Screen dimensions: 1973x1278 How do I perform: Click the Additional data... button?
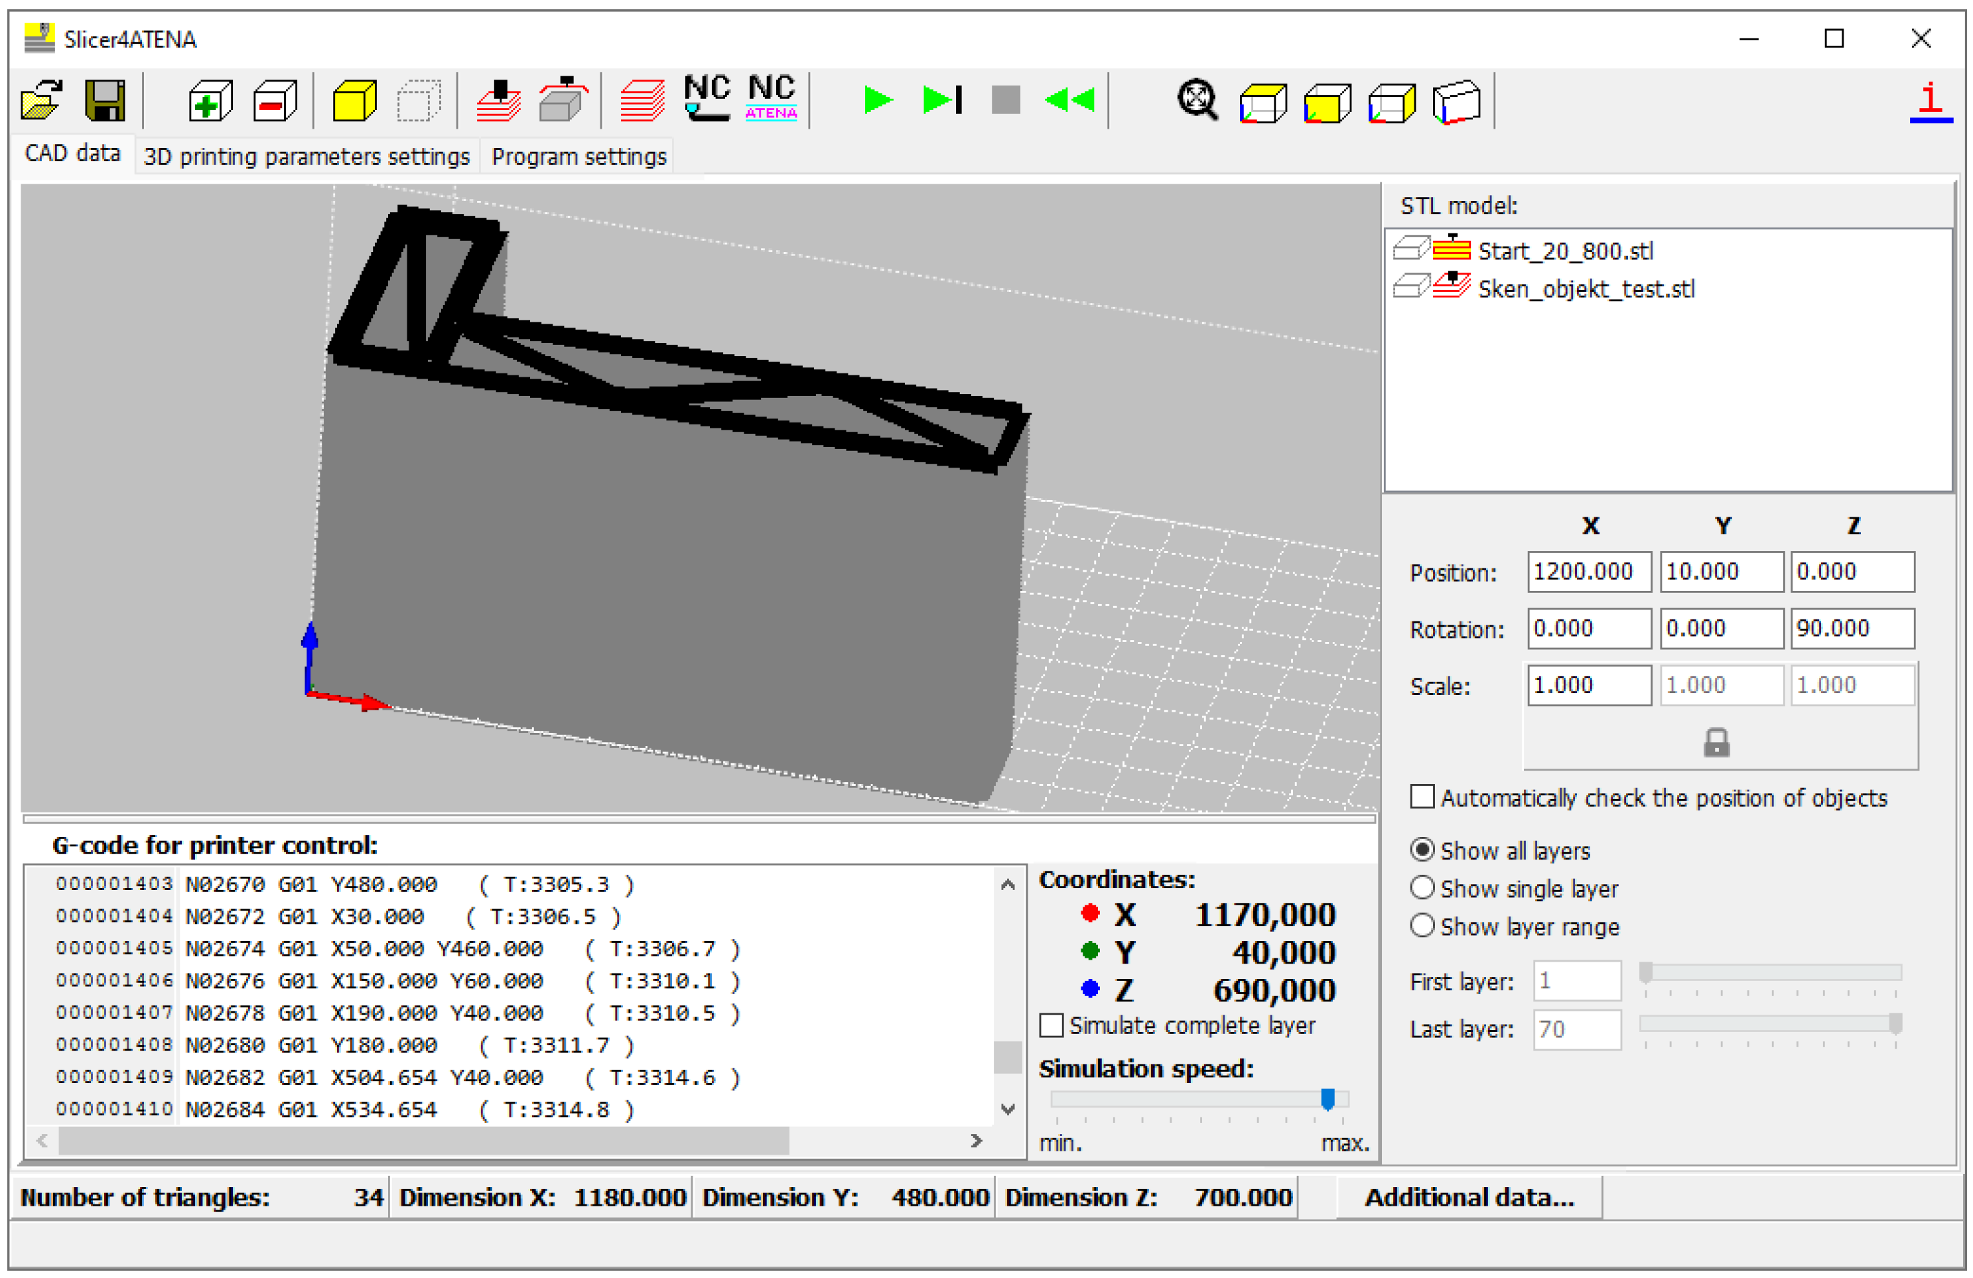[x=1469, y=1198]
